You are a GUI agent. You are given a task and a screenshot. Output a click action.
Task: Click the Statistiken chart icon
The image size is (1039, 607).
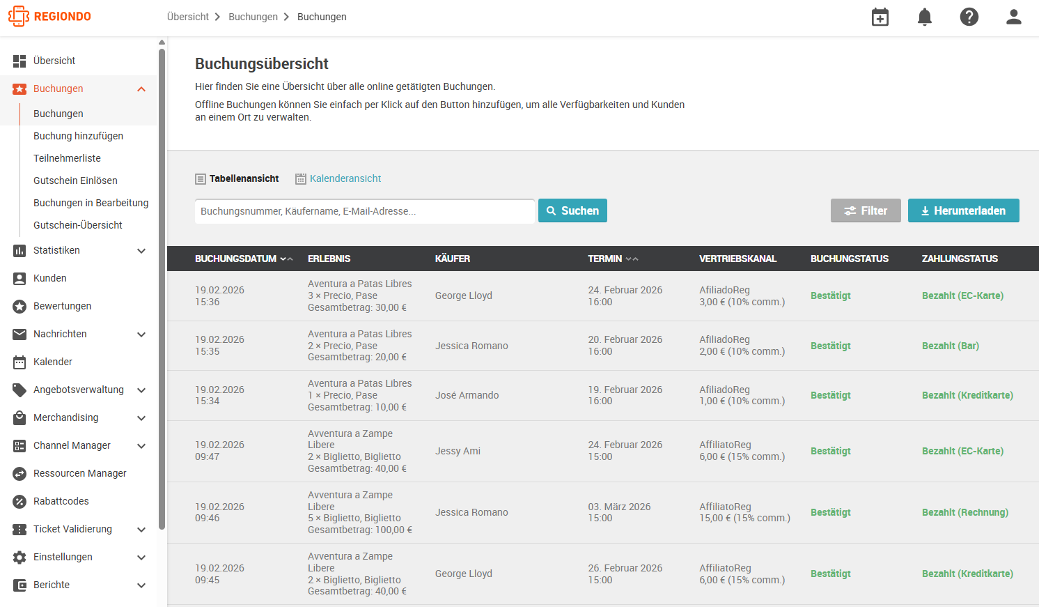click(x=19, y=250)
